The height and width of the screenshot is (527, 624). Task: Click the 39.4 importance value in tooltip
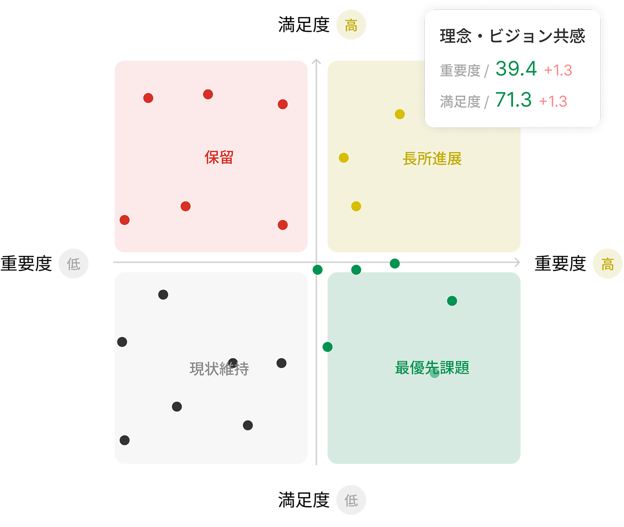click(x=516, y=69)
